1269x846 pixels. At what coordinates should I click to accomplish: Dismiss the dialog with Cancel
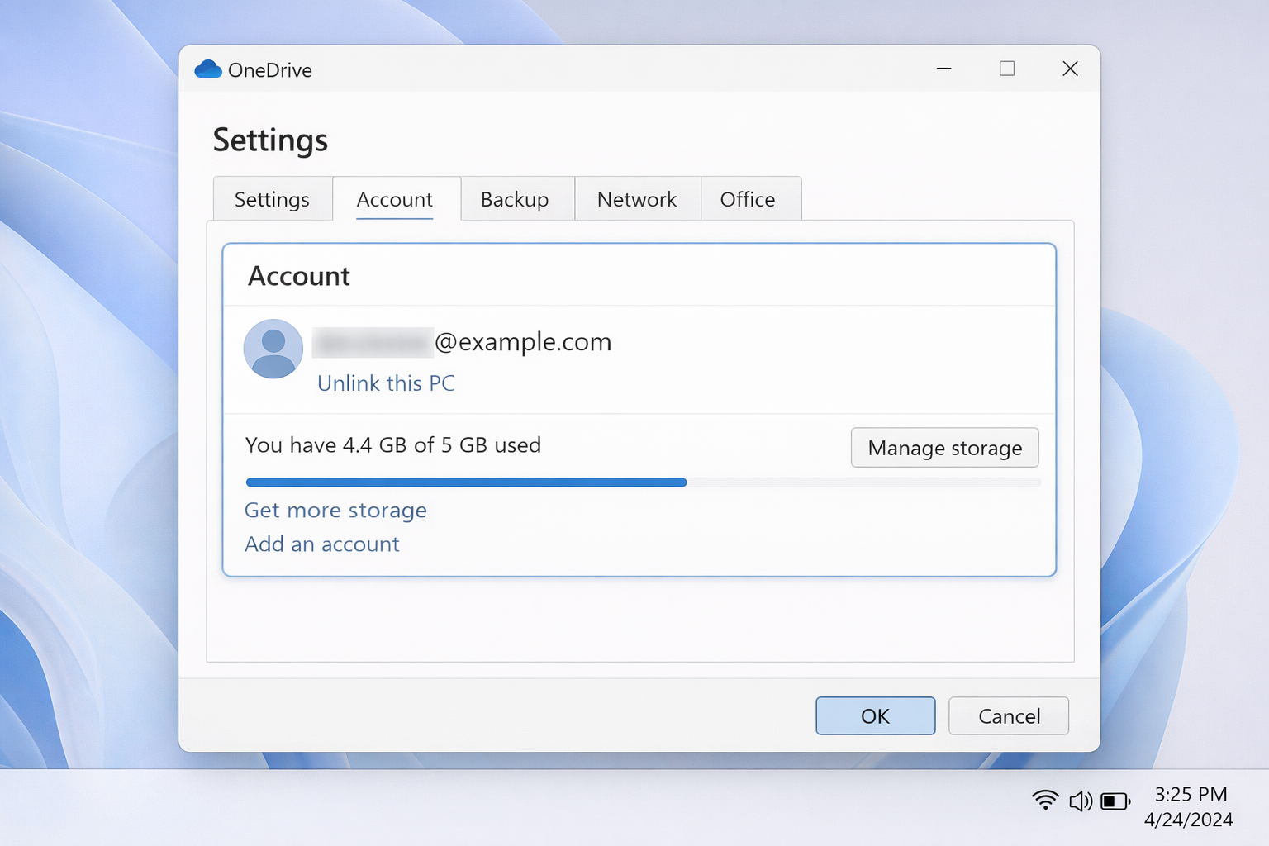coord(1009,715)
